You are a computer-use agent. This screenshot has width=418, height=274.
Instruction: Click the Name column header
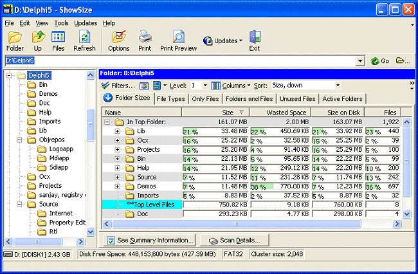142,113
